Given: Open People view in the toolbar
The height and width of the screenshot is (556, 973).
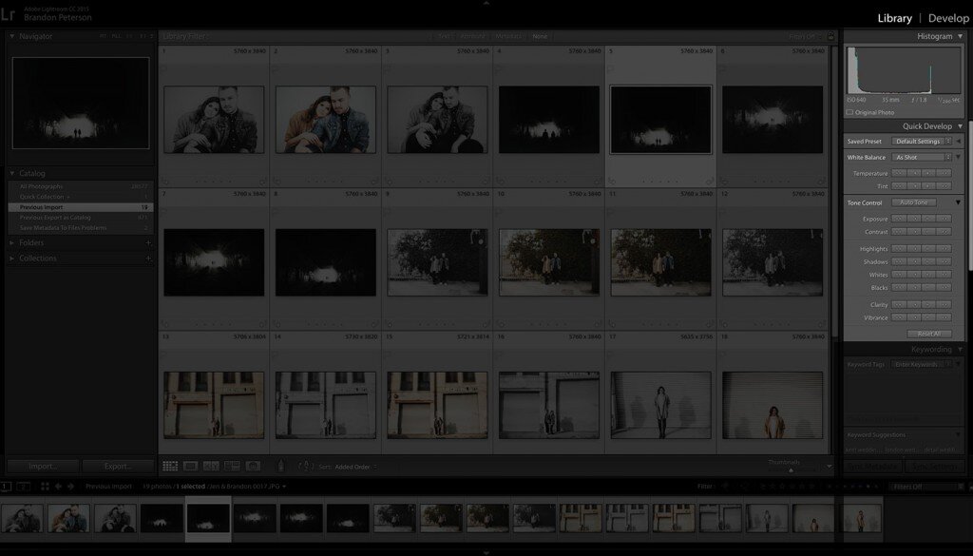Looking at the screenshot, I should tap(253, 466).
